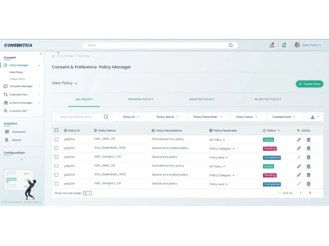Edit the first icici_hyderabad_4532 policy row

pyautogui.click(x=299, y=148)
